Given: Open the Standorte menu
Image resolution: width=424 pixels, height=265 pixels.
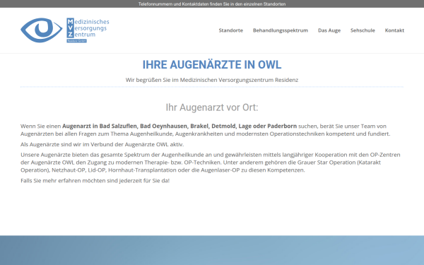Looking at the screenshot, I should tap(230, 30).
